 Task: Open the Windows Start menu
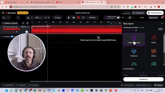tap(6, 90)
